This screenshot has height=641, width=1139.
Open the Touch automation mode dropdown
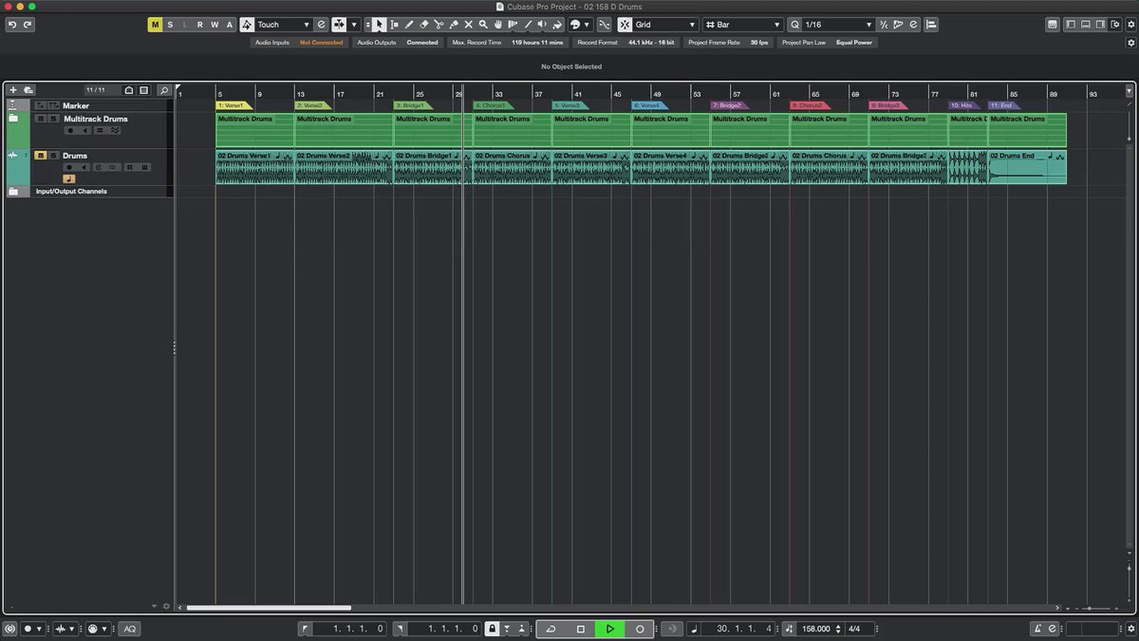pyautogui.click(x=284, y=25)
